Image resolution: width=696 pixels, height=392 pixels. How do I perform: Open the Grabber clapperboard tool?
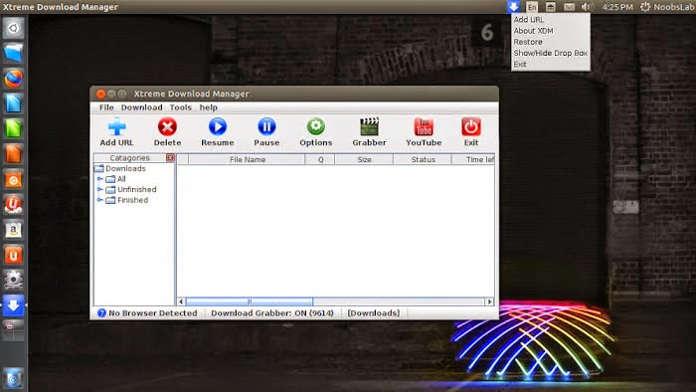[x=369, y=127]
